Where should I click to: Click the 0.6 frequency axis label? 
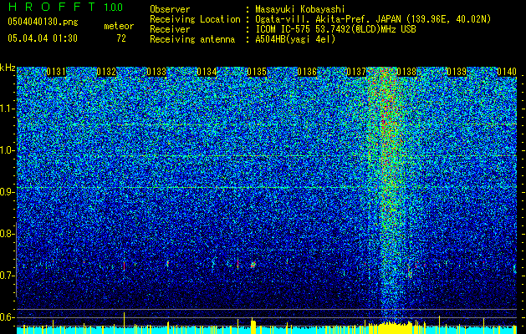(7, 317)
